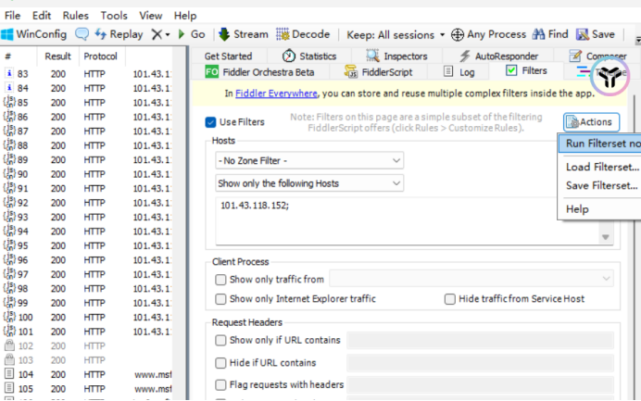641x401 pixels.
Task: Click the Actions button
Action: tap(591, 122)
